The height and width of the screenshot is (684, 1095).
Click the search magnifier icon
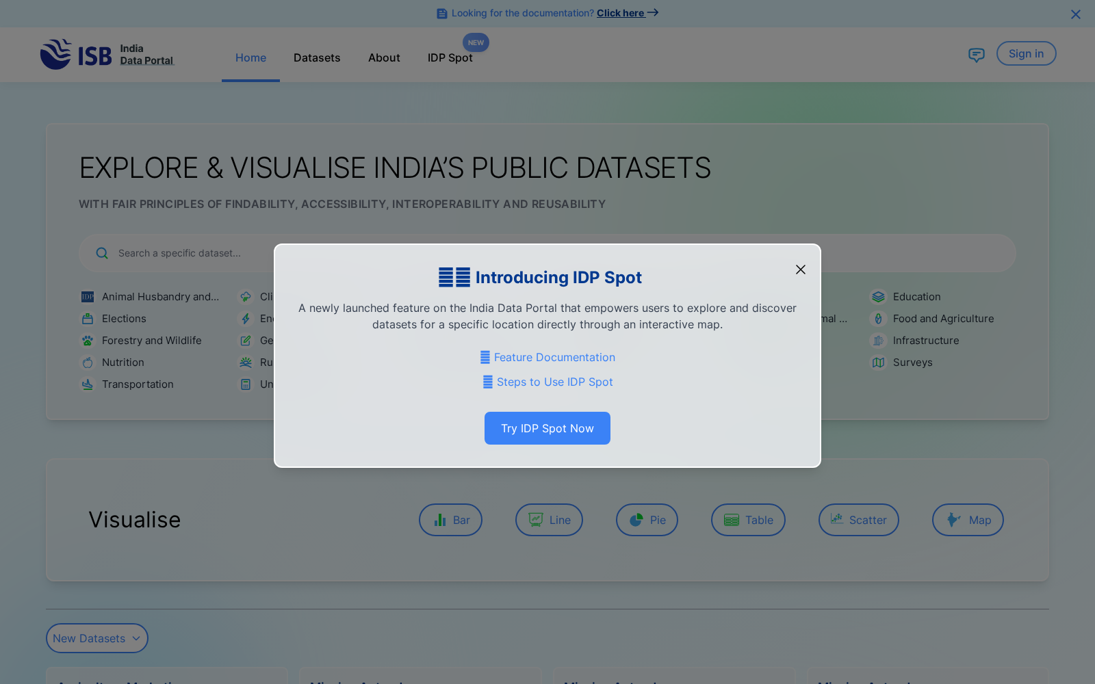coord(102,253)
